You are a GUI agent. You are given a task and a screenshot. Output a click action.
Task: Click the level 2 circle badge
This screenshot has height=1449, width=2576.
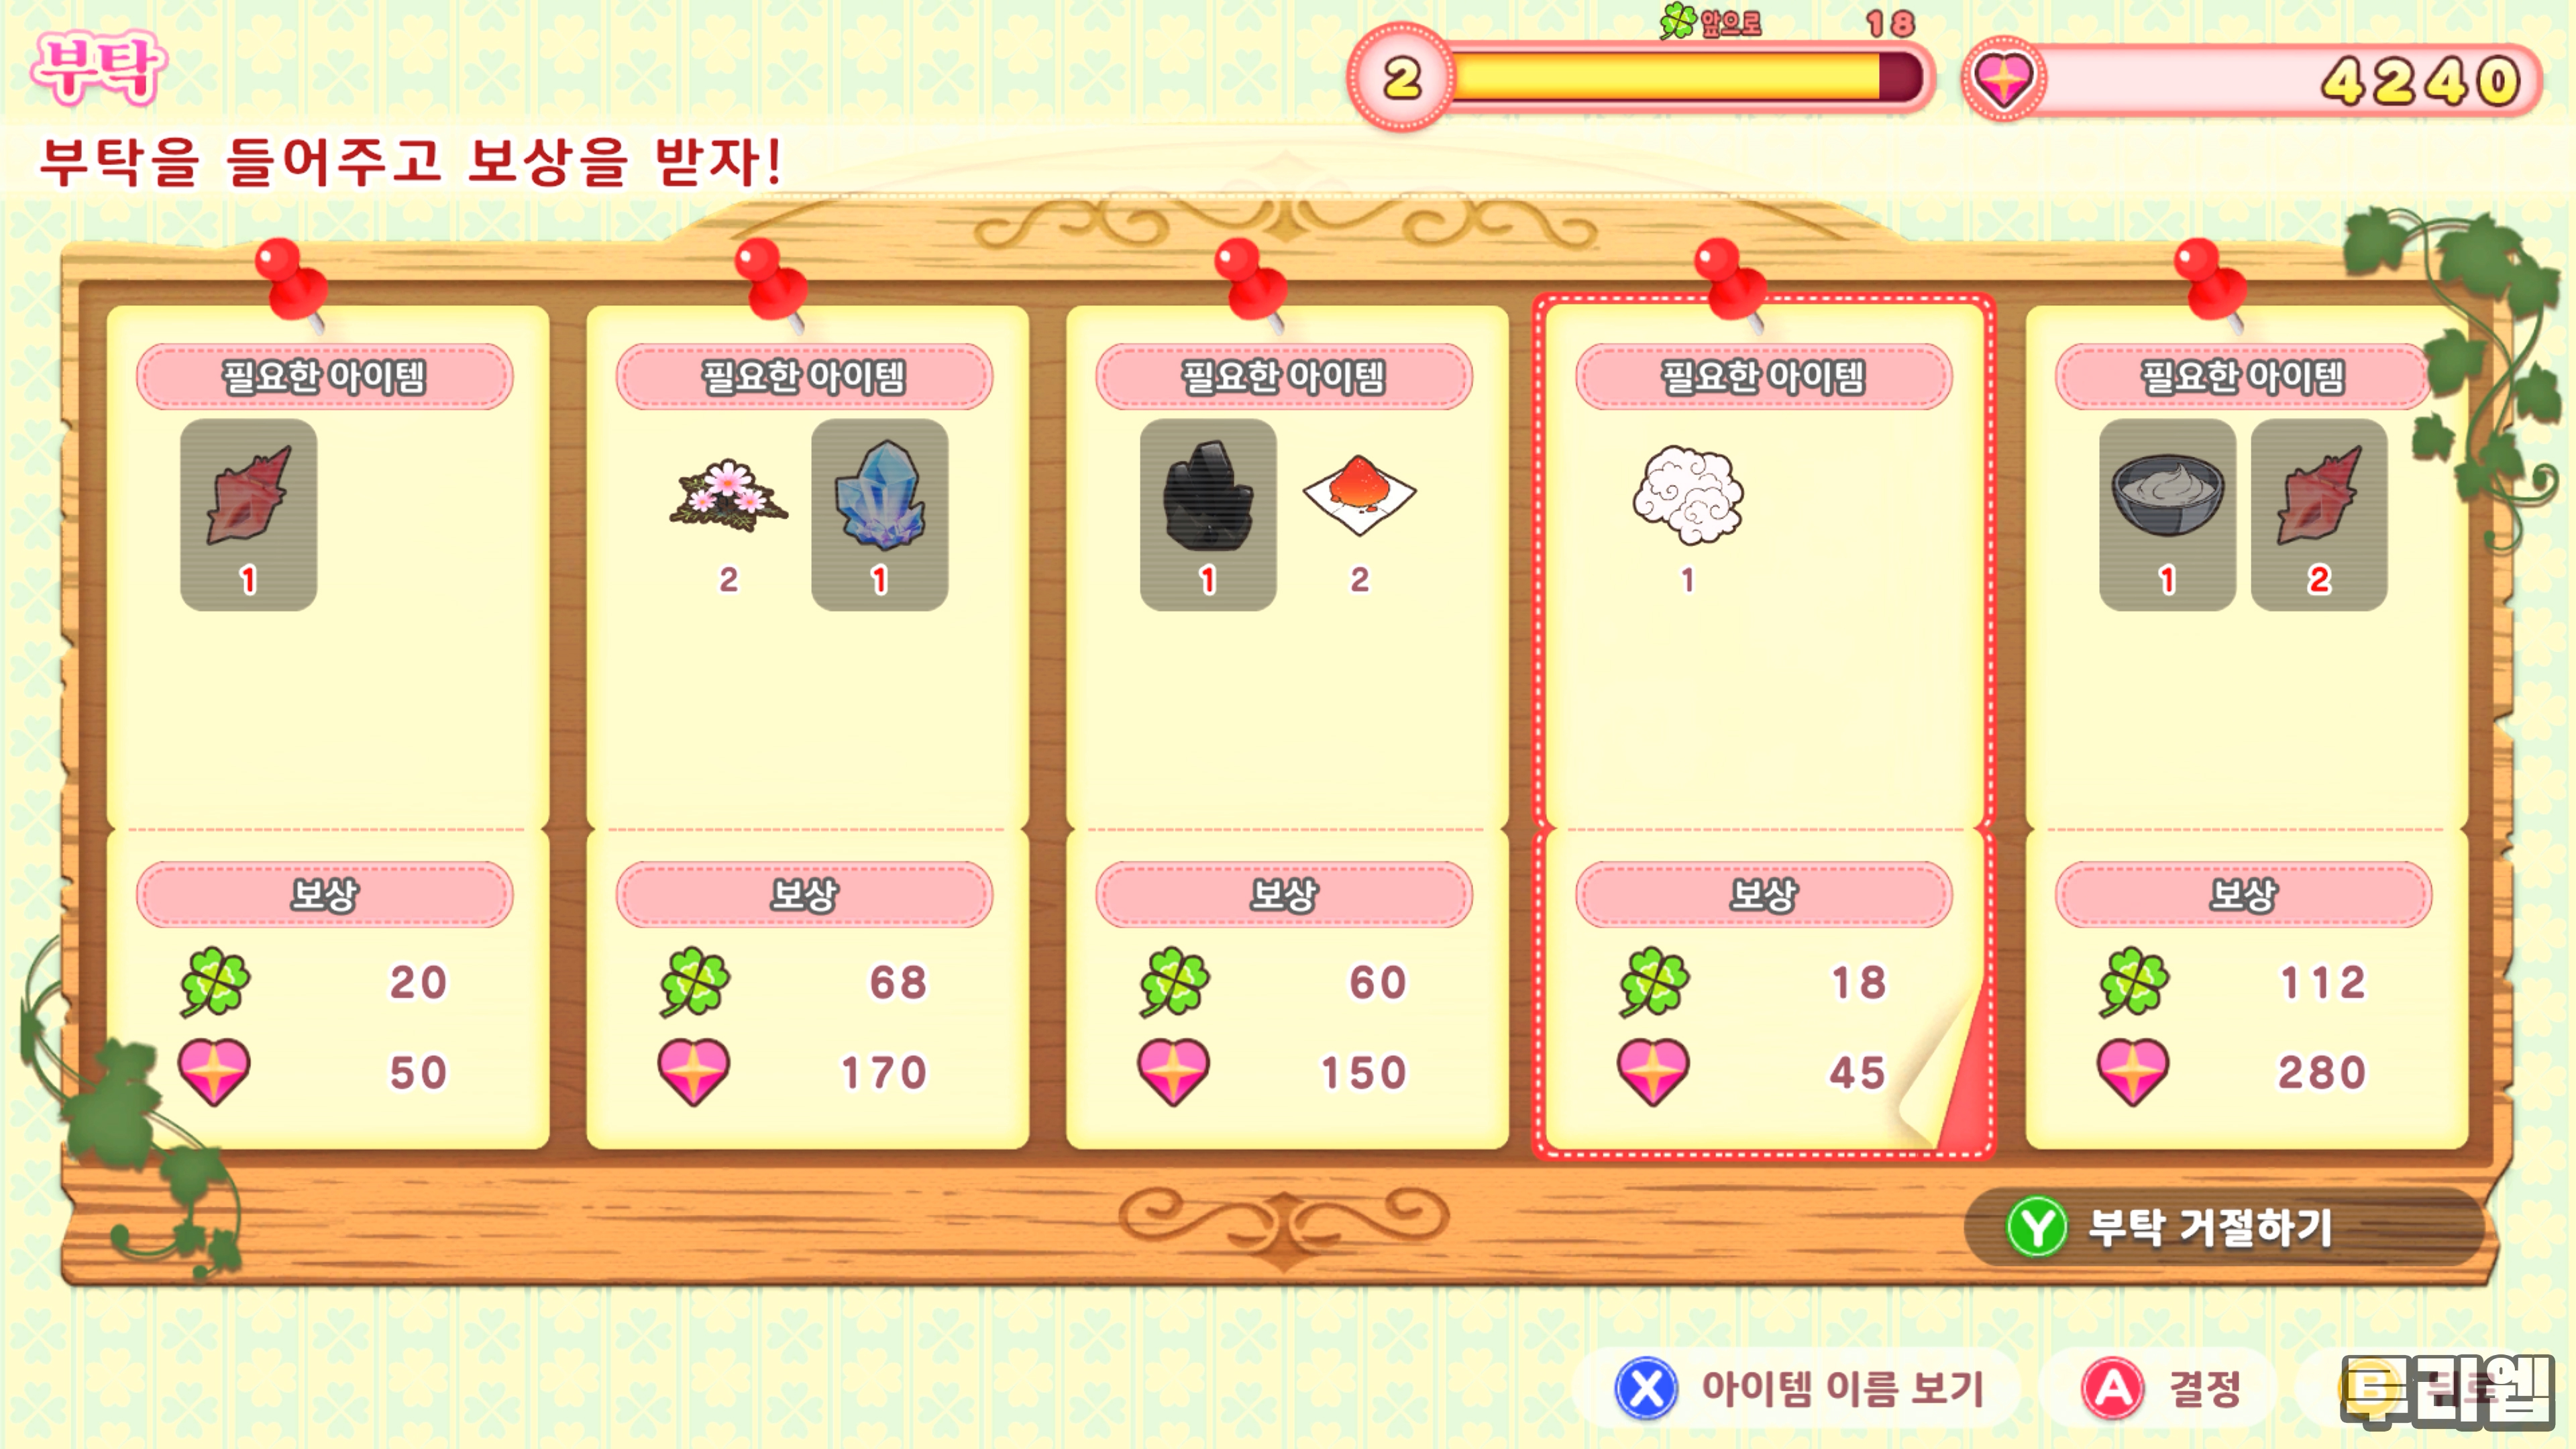1401,78
